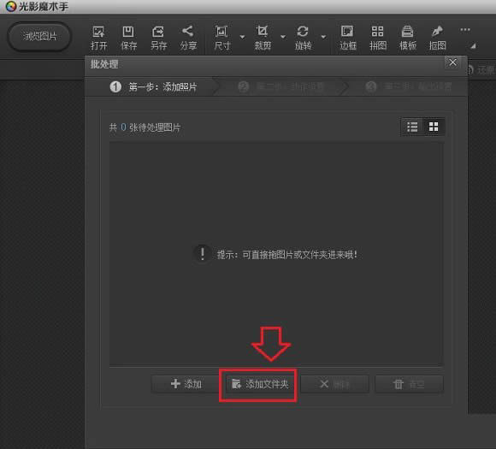Click the 浏览图片 browse button
The image size is (496, 449).
coord(39,37)
